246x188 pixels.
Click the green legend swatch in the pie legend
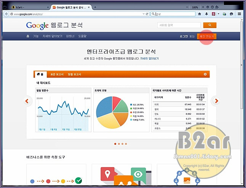(131, 108)
